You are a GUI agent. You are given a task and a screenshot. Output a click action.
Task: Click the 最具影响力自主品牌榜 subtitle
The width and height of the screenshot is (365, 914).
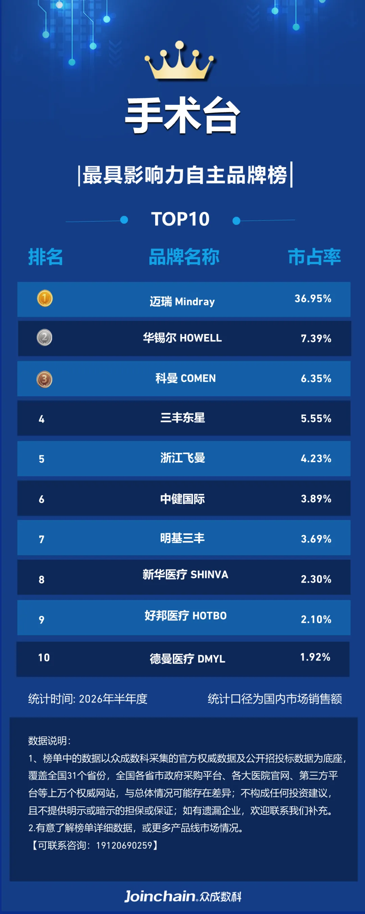[x=185, y=175]
